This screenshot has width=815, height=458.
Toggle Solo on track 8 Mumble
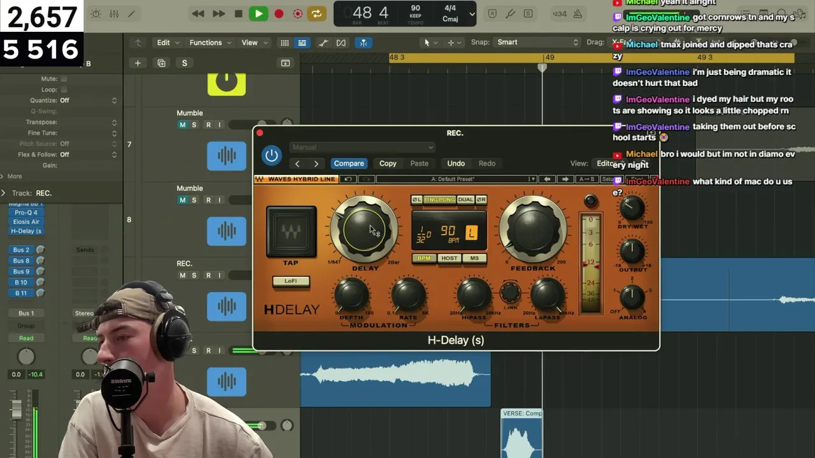point(194,200)
